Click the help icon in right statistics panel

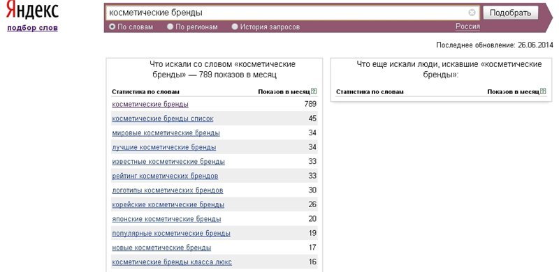[543, 91]
